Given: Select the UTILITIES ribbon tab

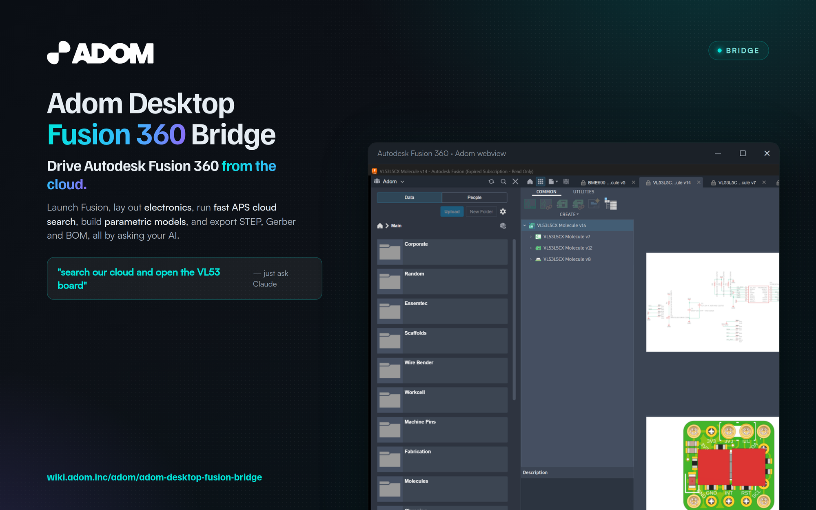Looking at the screenshot, I should tap(583, 192).
